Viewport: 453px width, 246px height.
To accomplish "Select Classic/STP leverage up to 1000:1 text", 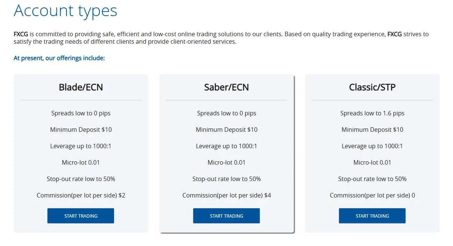I will [x=372, y=146].
